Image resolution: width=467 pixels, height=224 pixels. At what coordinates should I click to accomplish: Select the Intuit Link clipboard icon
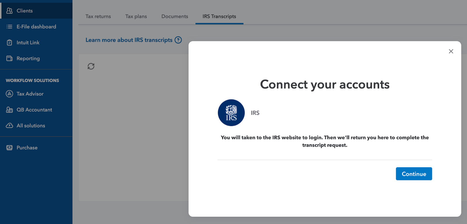(x=9, y=42)
